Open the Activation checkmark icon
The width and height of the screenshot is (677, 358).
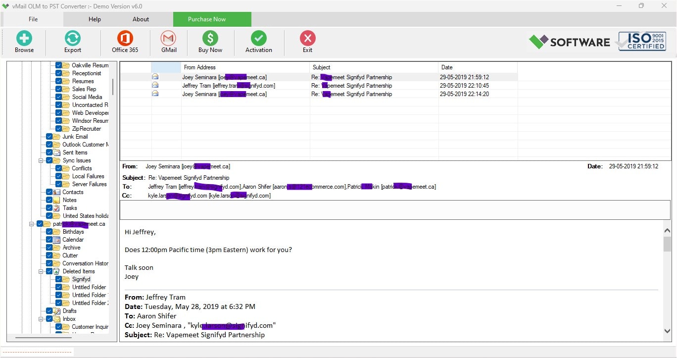[x=258, y=39]
